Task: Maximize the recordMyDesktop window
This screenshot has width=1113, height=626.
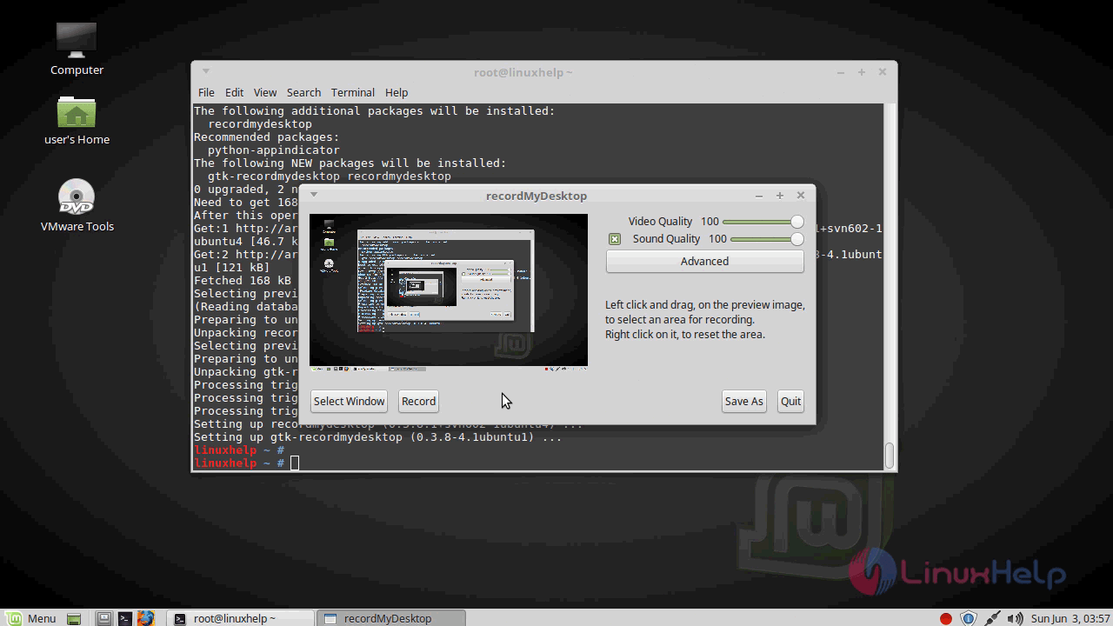Action: click(780, 196)
